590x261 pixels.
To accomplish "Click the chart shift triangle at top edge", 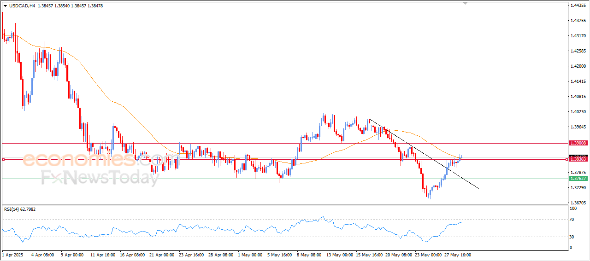I will tap(466, 3).
